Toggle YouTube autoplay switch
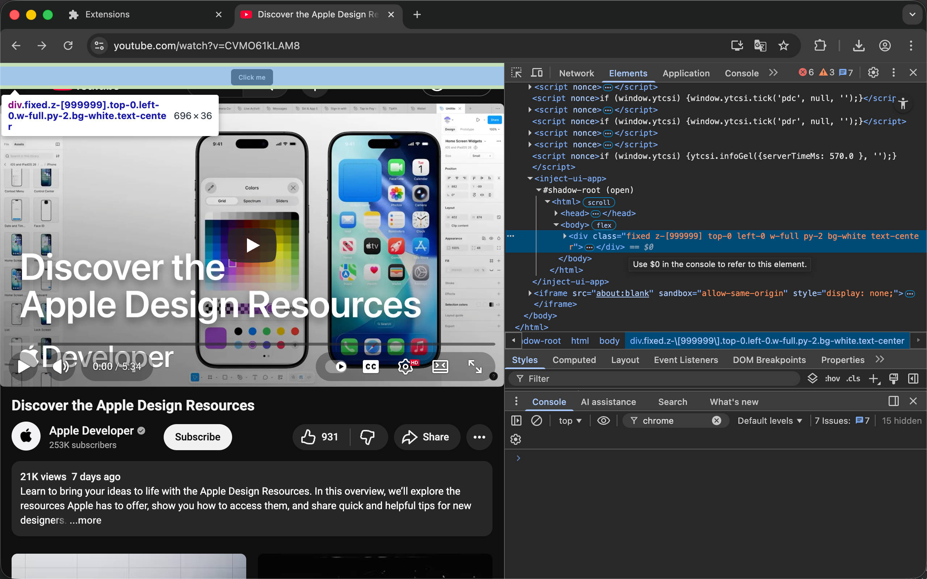The width and height of the screenshot is (927, 579). click(336, 367)
